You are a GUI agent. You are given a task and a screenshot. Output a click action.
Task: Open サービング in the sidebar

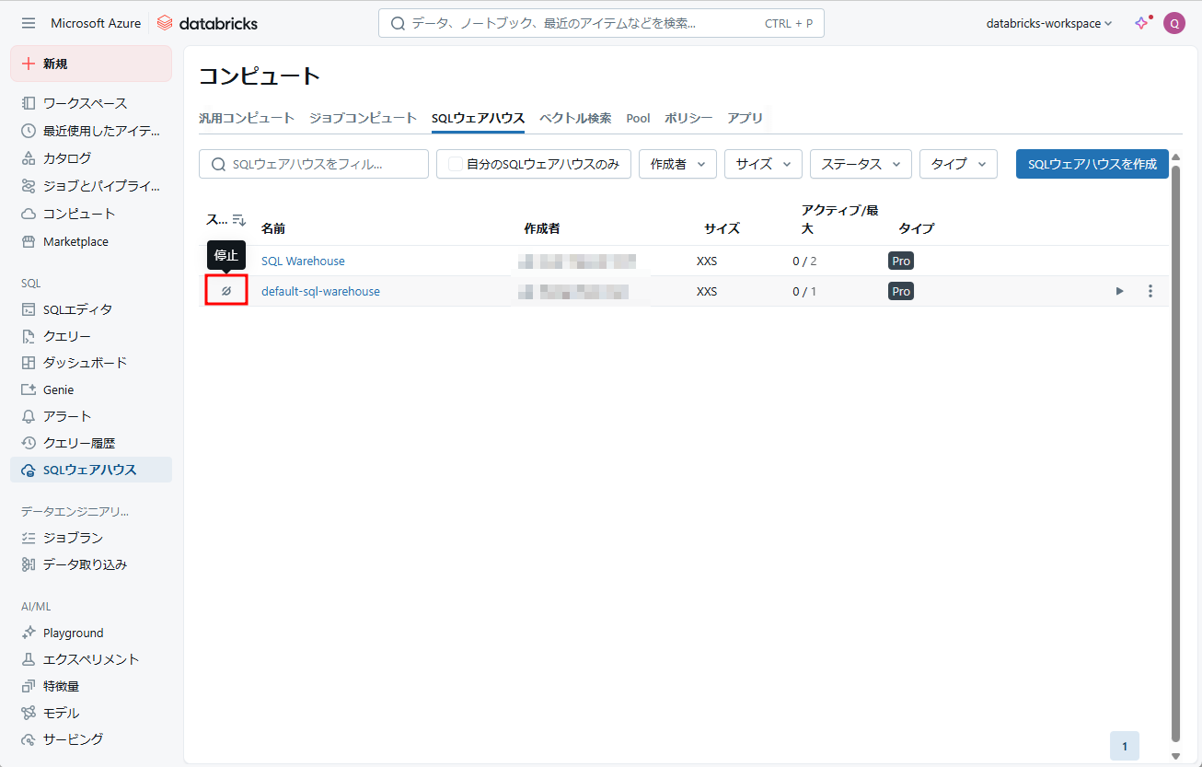(91, 739)
